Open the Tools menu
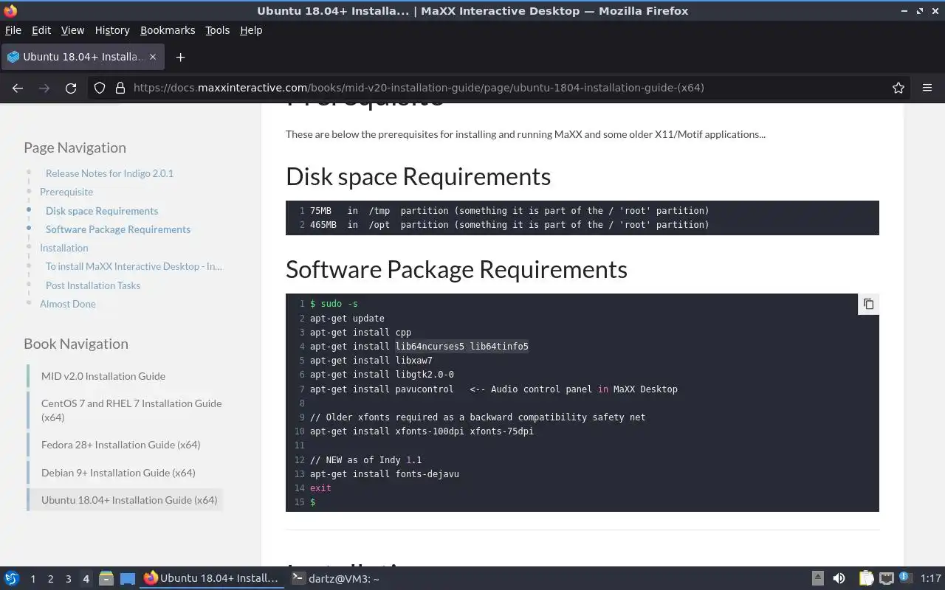This screenshot has height=590, width=945. (x=217, y=30)
